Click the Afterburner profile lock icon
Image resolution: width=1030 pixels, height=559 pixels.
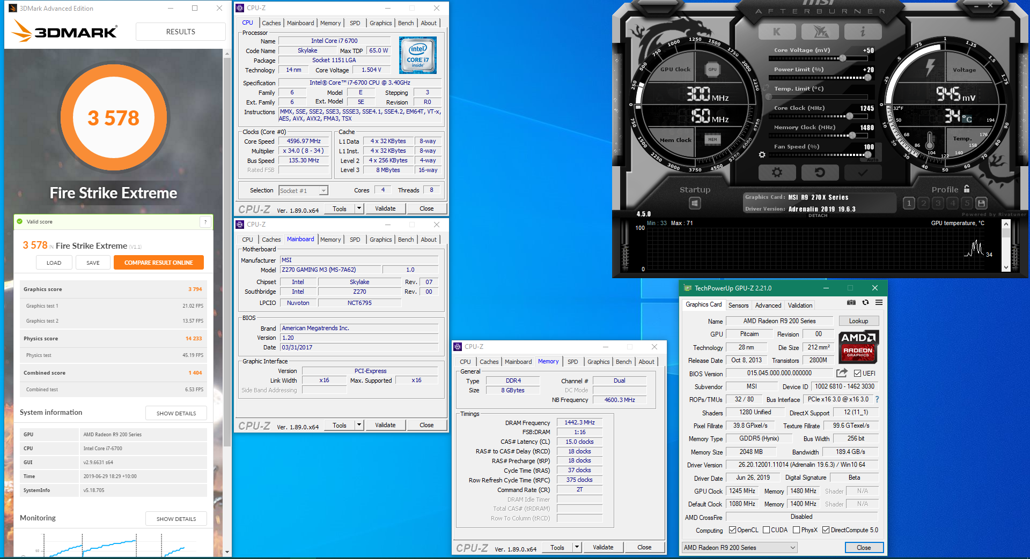click(x=967, y=189)
